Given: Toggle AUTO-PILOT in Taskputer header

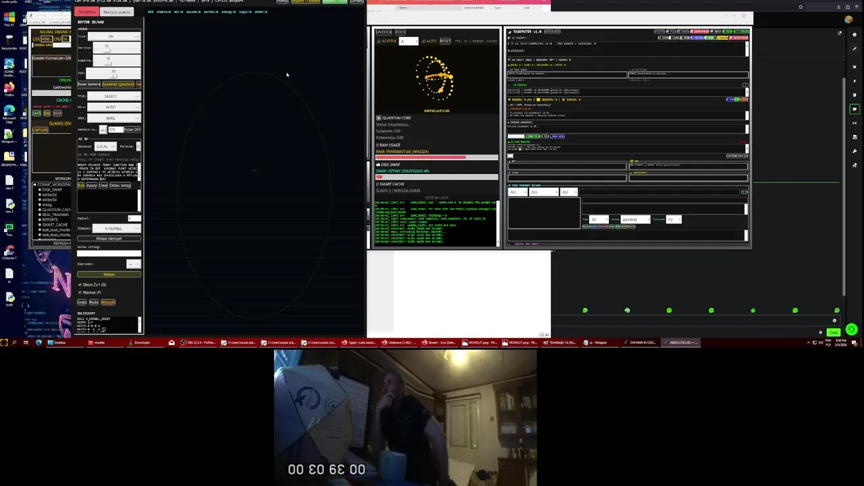Looking at the screenshot, I should (699, 31).
